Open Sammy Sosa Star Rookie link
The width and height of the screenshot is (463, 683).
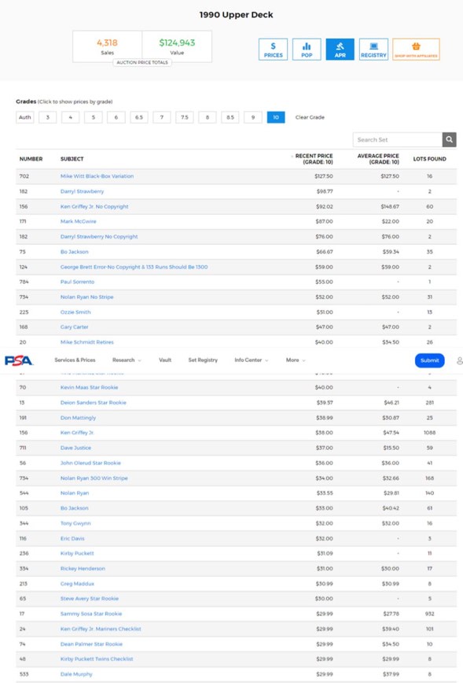(91, 614)
